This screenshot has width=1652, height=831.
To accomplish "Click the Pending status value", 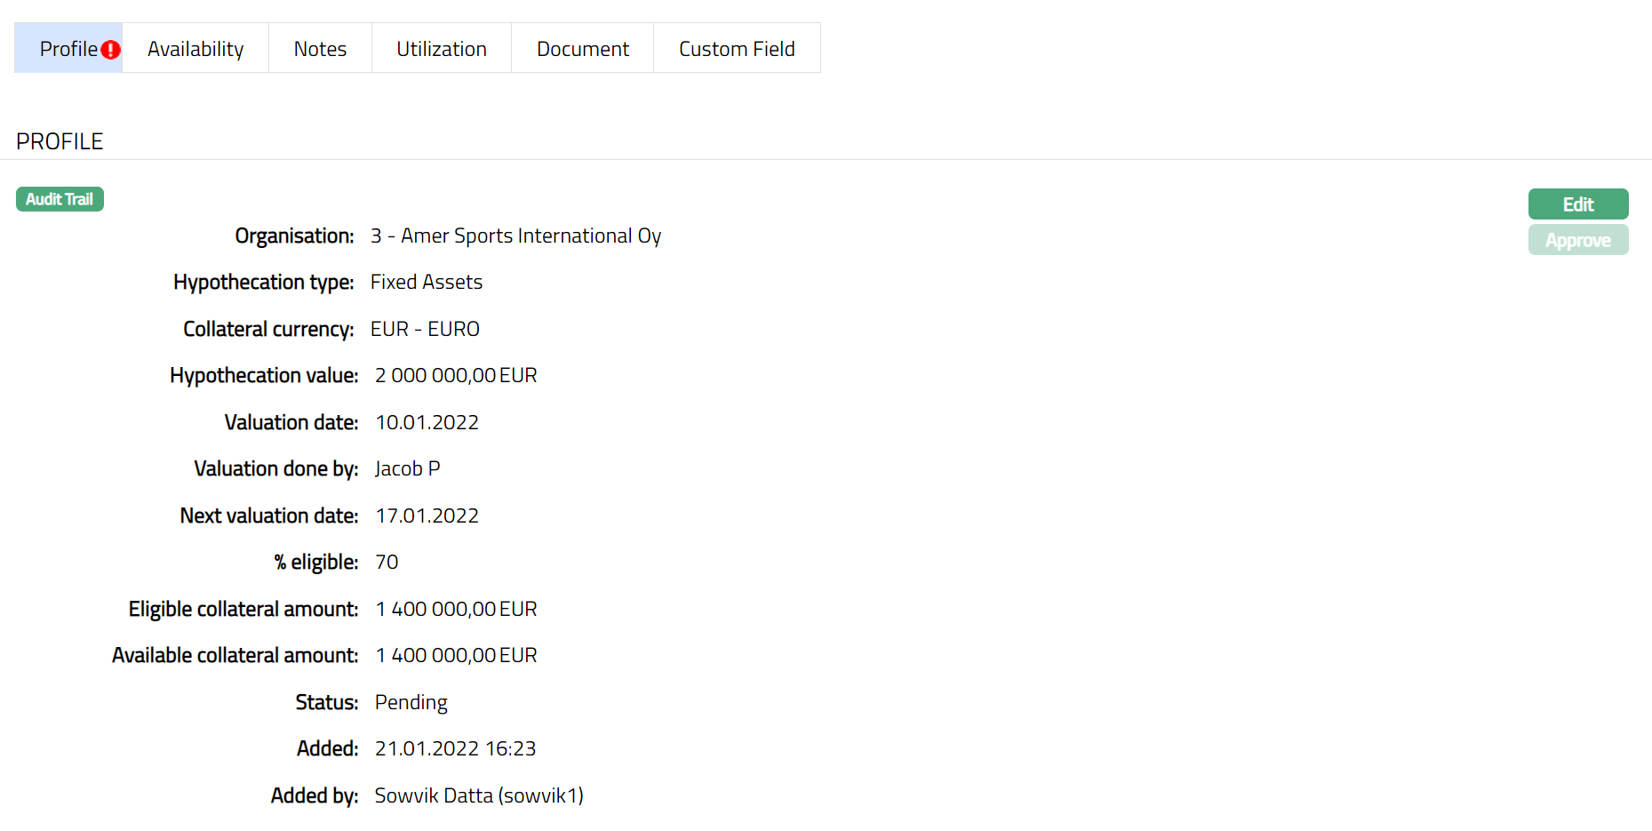I will (411, 702).
